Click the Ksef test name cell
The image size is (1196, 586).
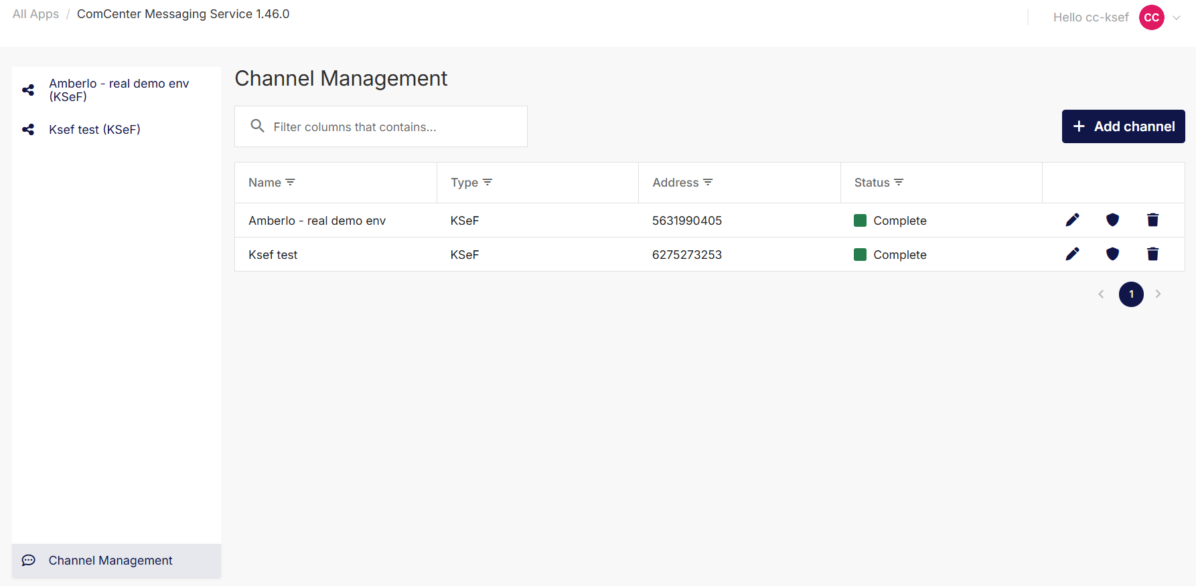[273, 255]
